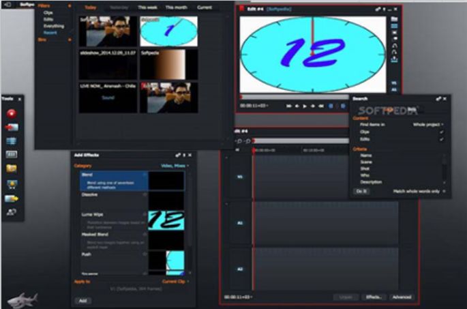
Task: Open the 'Current Clip' apply-to dropdown
Action: [175, 281]
